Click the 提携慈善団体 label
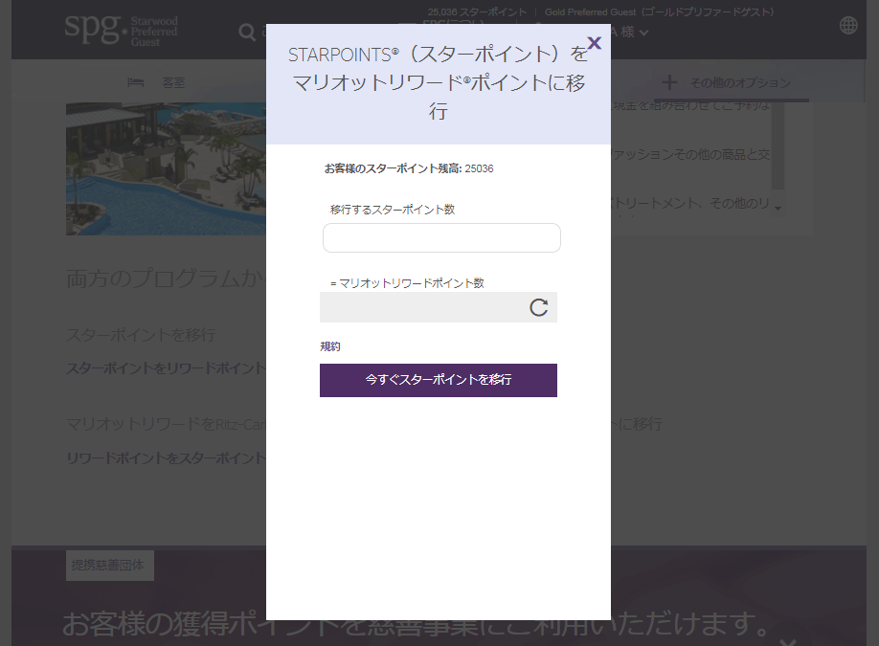Image resolution: width=879 pixels, height=646 pixels. point(109,566)
